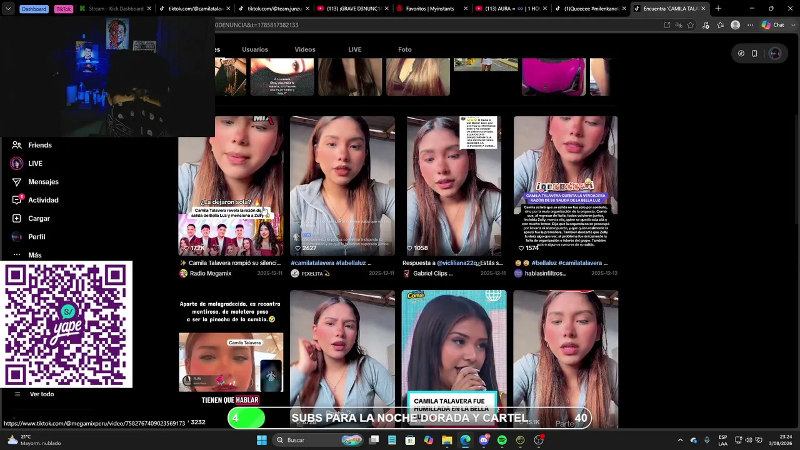Viewport: 800px width, 450px height.
Task: Open the Más menu in the sidebar
Action: (26, 255)
